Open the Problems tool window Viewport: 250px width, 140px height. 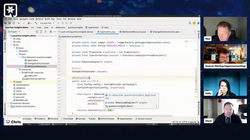40,119
